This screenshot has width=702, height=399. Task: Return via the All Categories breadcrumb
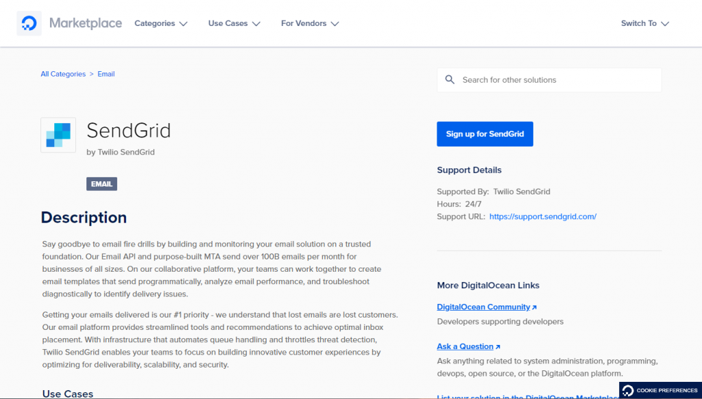[x=63, y=74]
